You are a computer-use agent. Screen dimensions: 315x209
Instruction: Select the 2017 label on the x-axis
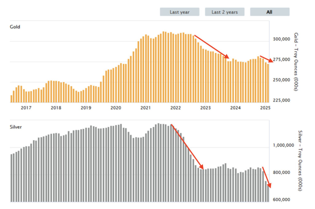[x=26, y=108]
